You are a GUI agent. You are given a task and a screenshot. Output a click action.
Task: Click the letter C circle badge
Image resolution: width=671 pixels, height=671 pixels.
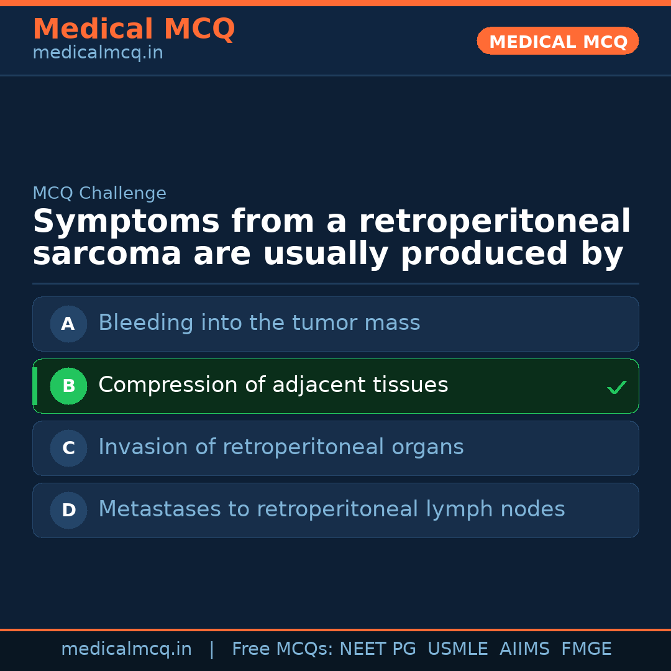(68, 448)
